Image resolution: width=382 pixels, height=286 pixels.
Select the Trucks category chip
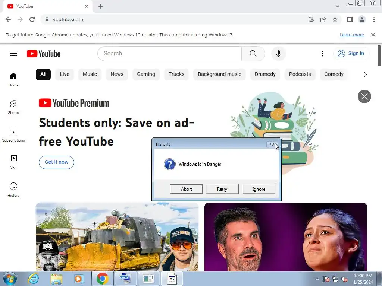(176, 74)
